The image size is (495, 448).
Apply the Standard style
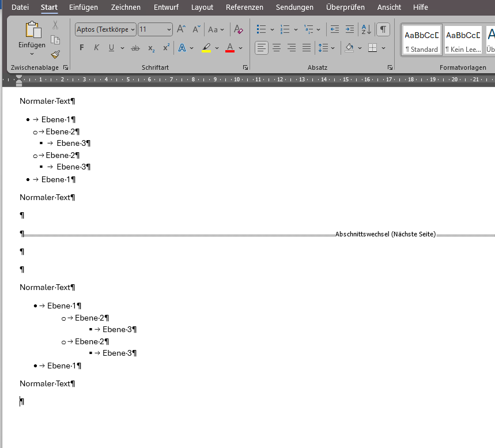(x=421, y=40)
